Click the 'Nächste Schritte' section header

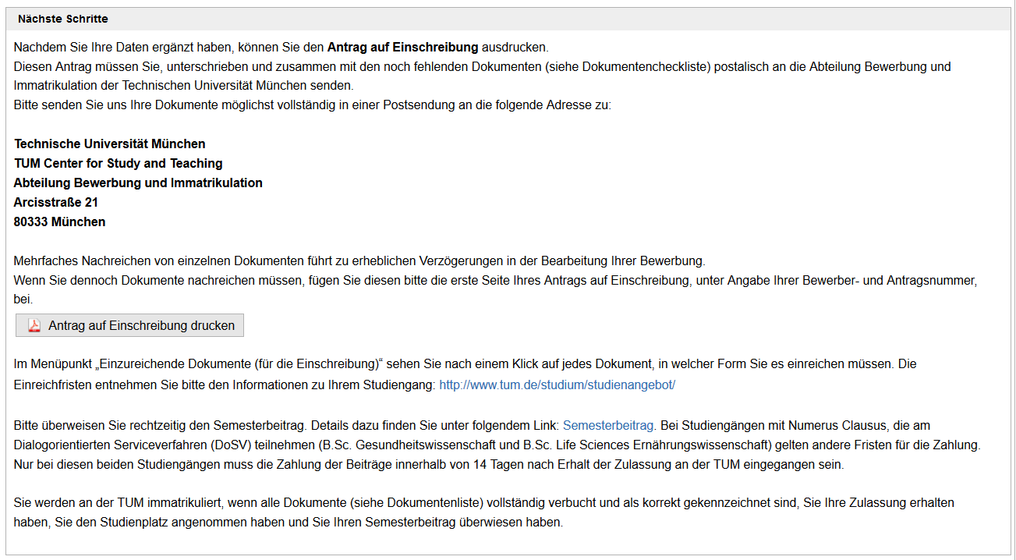[x=508, y=19]
